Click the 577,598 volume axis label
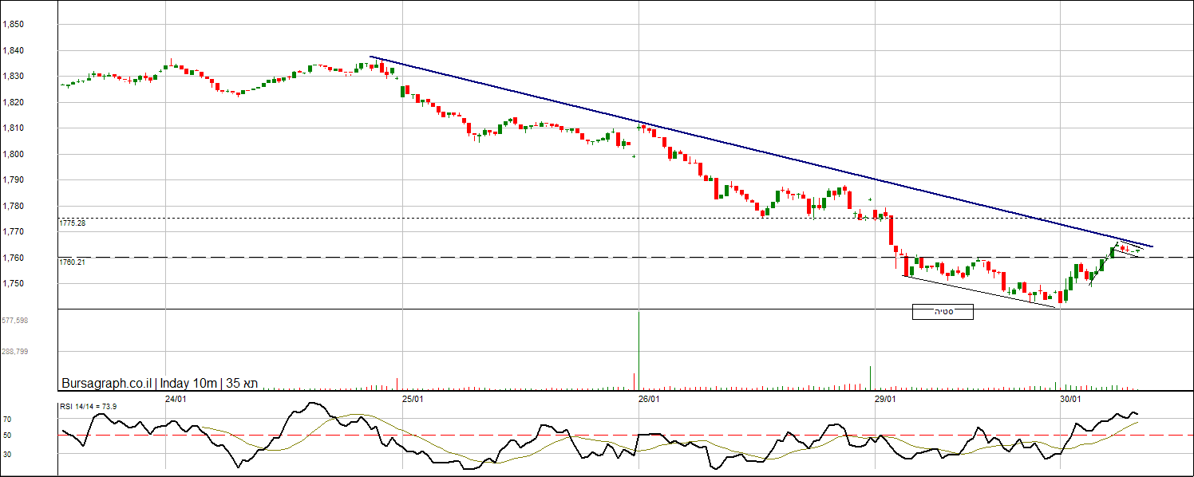The height and width of the screenshot is (477, 1194). [15, 321]
